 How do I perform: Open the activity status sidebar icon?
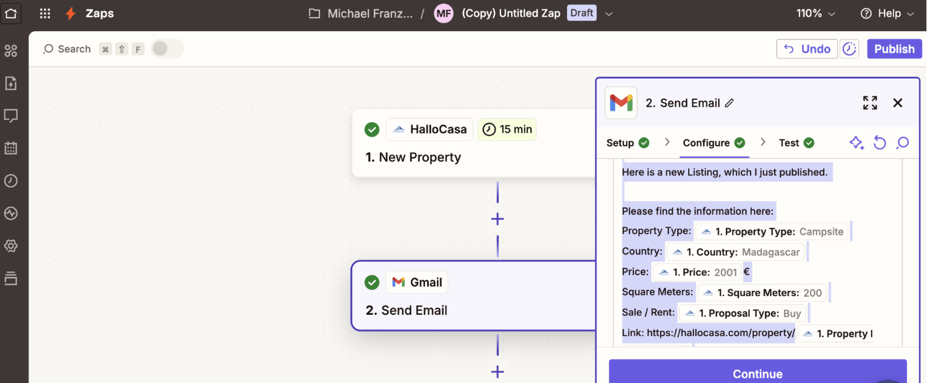click(x=11, y=213)
